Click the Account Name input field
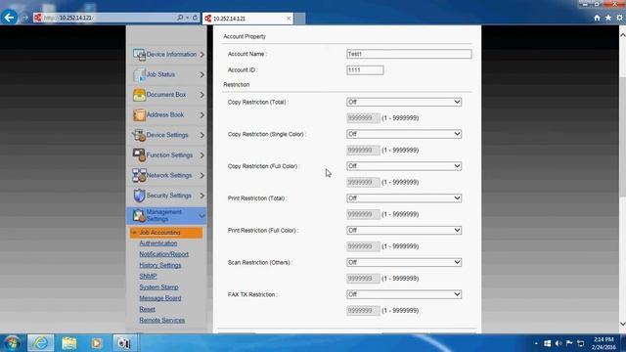This screenshot has height=352, width=626. [x=409, y=54]
